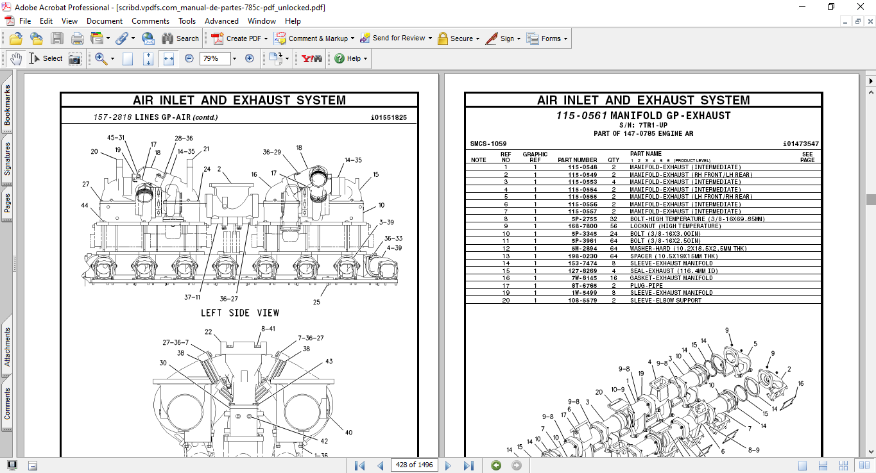The height and width of the screenshot is (473, 876).
Task: Click the Save disk icon
Action: pos(57,38)
